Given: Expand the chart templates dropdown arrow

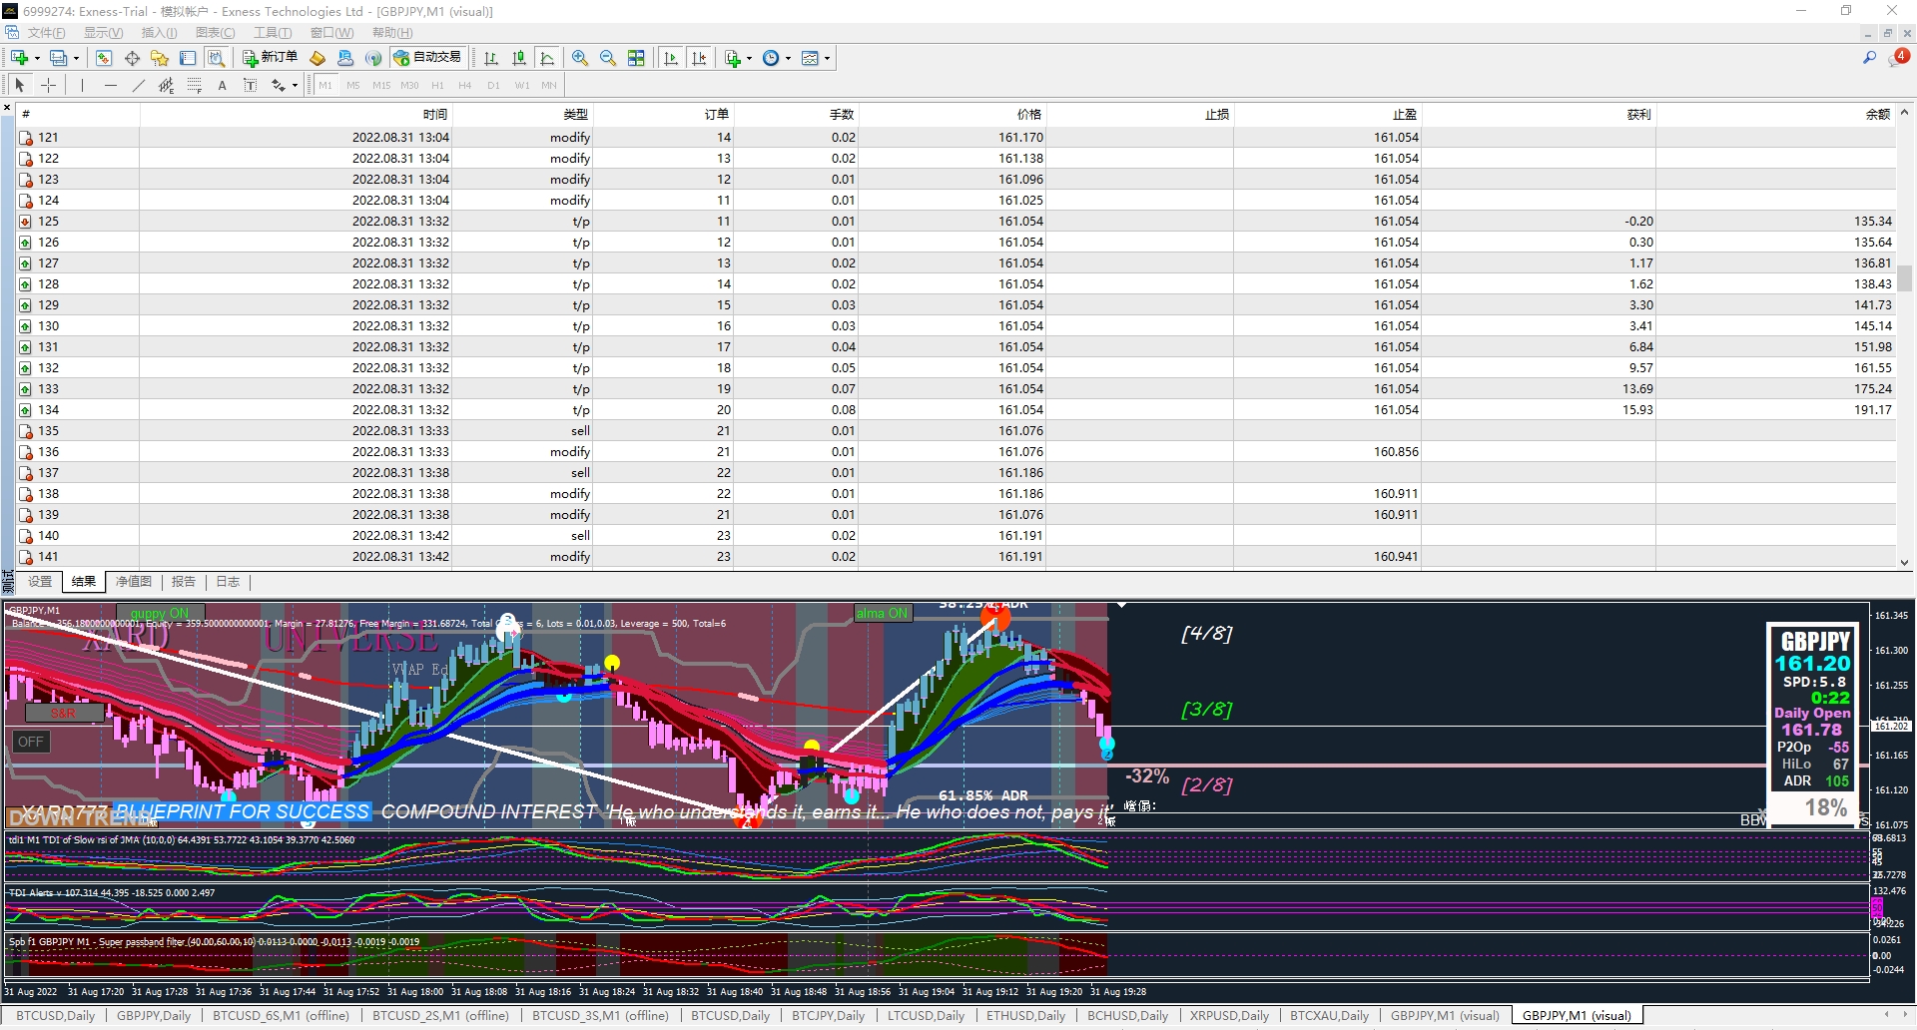Looking at the screenshot, I should click(x=827, y=59).
